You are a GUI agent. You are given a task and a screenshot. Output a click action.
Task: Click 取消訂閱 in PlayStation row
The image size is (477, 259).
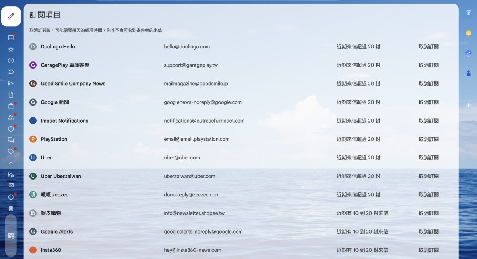[429, 139]
